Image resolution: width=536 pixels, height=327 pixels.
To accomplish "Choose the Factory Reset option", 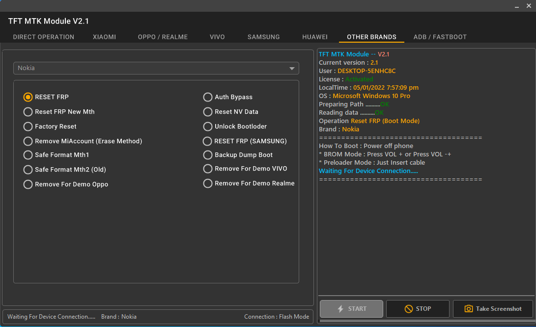I will (28, 126).
